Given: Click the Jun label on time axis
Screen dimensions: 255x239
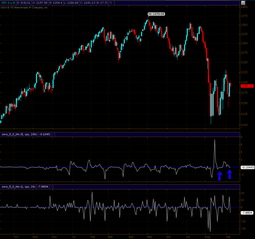Looking at the screenshot, I should (168, 237).
